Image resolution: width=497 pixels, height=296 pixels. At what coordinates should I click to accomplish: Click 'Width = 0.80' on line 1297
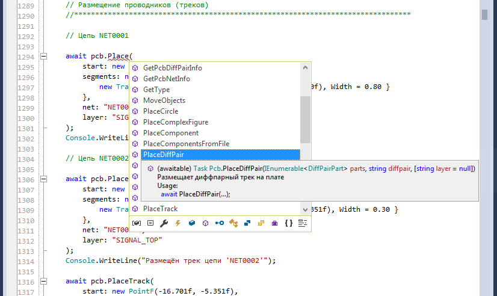coord(356,87)
